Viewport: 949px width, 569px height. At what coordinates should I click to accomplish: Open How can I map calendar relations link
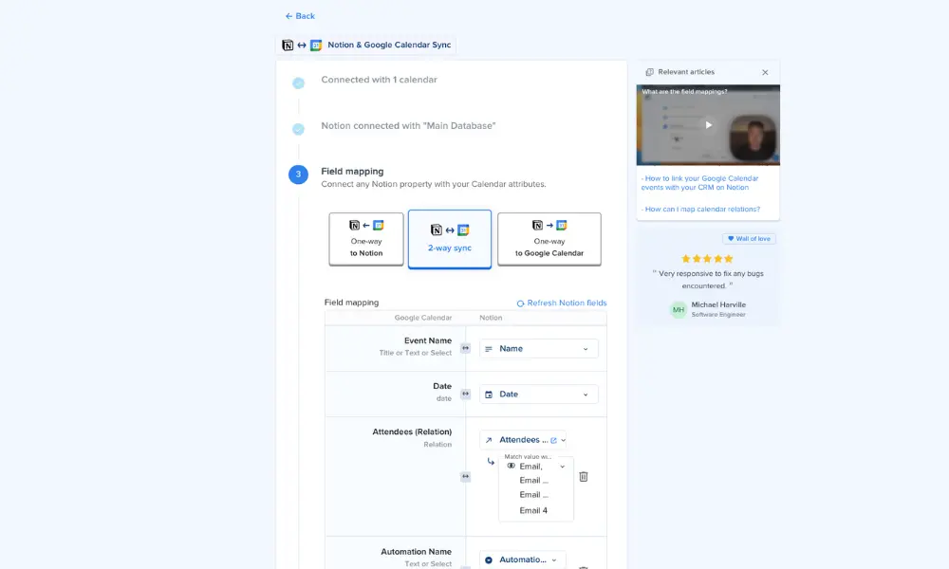701,210
